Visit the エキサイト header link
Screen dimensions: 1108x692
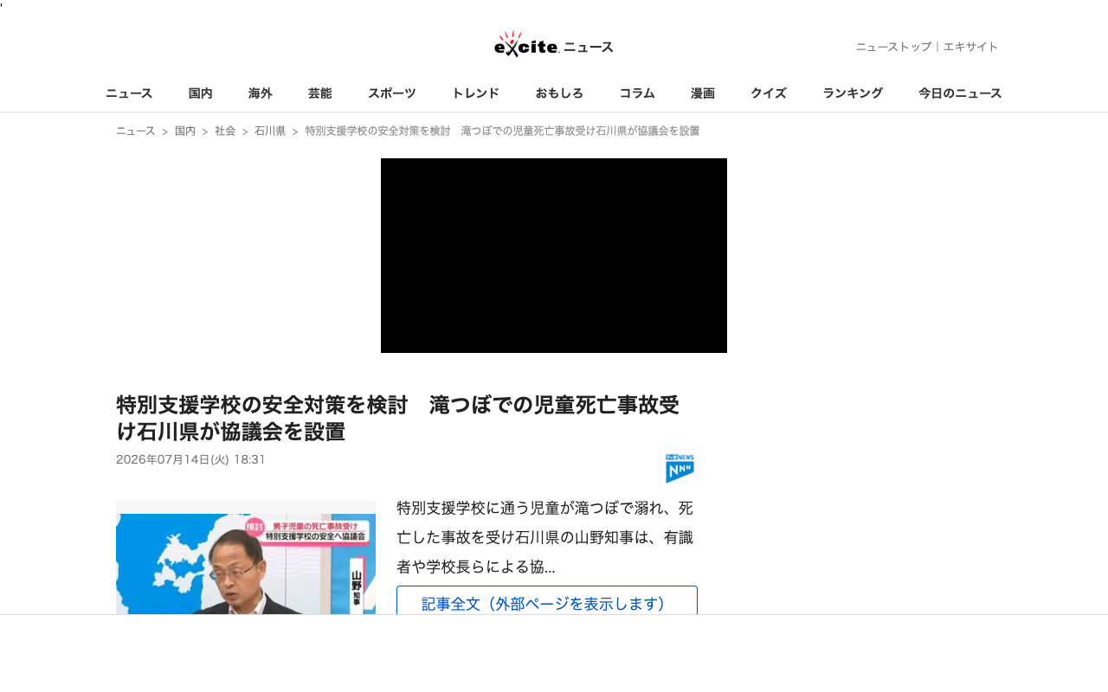coord(970,47)
